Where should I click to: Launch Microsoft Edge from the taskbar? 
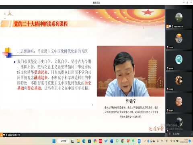click(x=84, y=141)
